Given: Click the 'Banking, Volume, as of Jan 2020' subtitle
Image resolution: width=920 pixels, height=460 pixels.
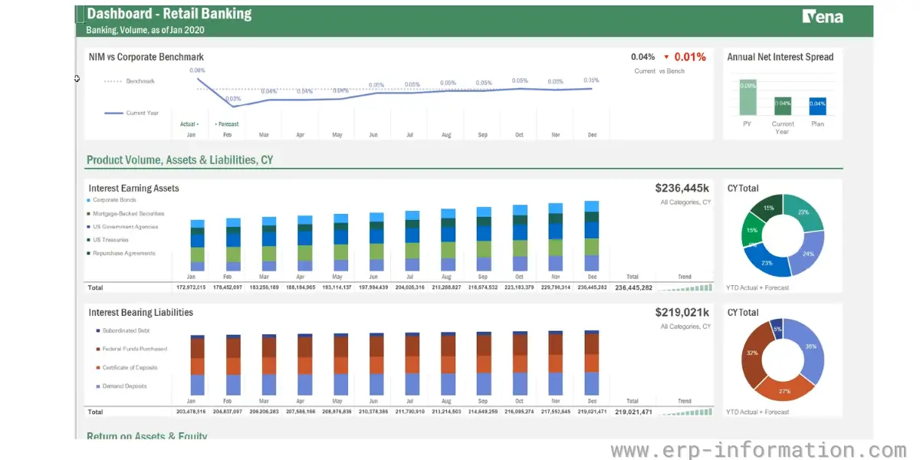Looking at the screenshot, I should pyautogui.click(x=145, y=30).
